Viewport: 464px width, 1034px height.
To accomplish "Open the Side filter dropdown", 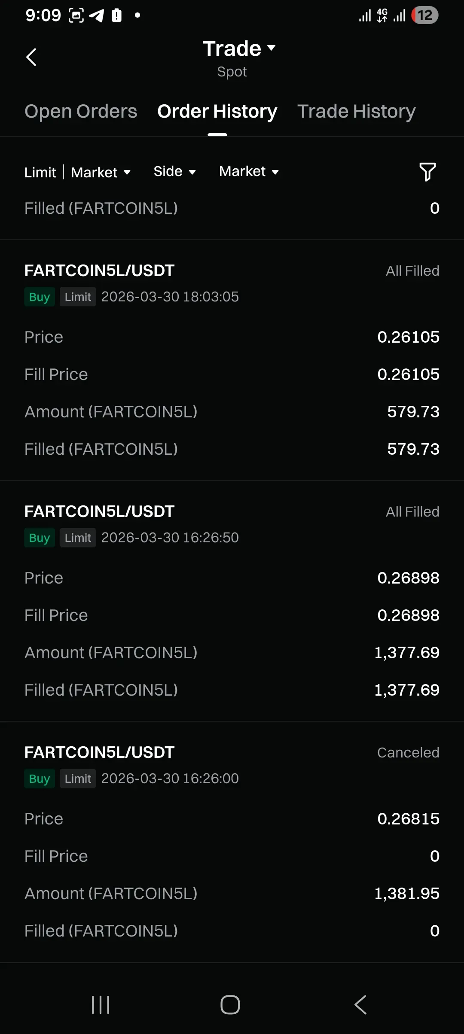I will click(174, 172).
